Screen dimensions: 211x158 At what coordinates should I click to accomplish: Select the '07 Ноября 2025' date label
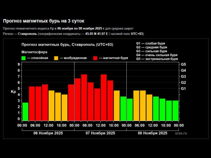tap(100, 133)
